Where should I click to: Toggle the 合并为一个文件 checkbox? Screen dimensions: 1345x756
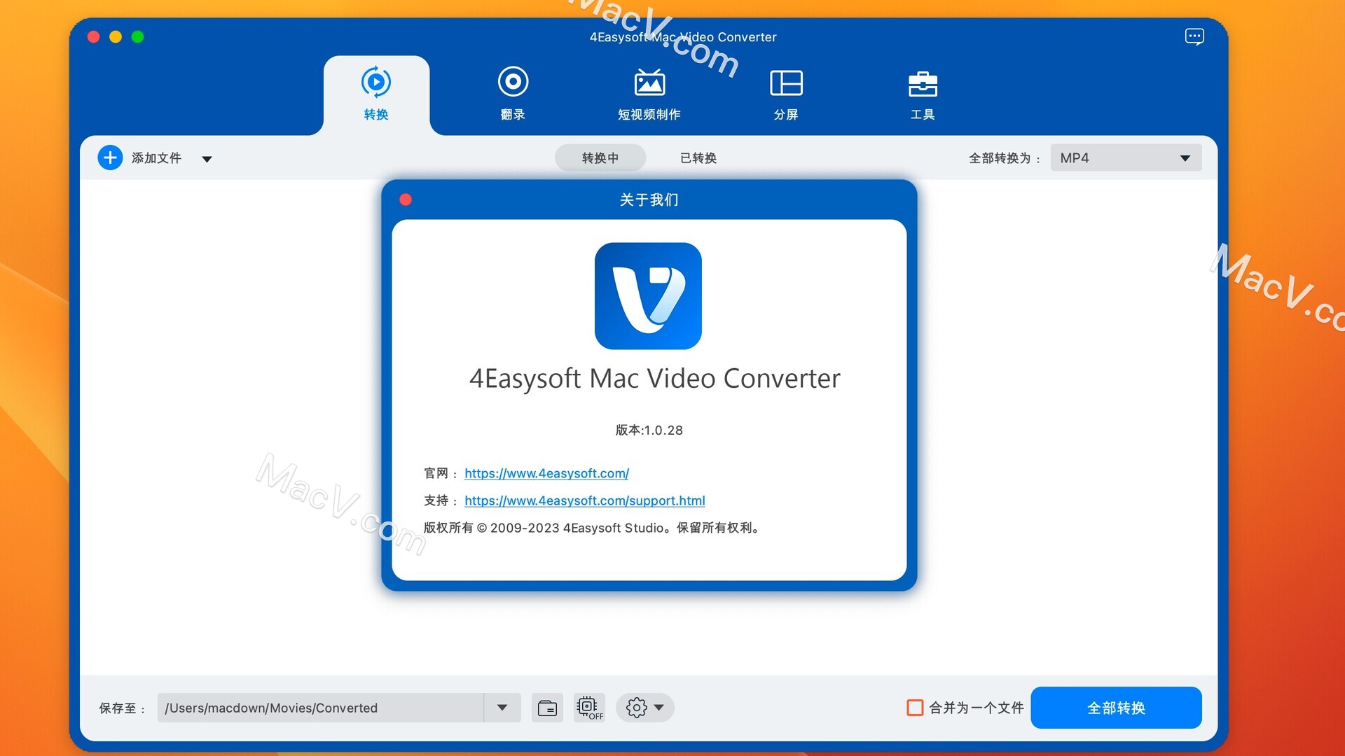tap(916, 708)
